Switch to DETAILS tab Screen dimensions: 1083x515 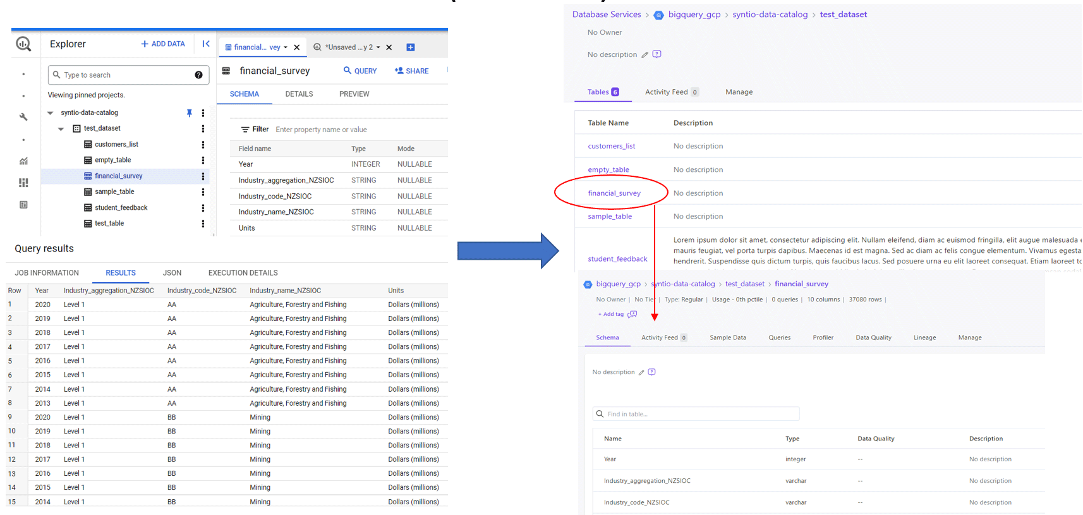point(299,94)
